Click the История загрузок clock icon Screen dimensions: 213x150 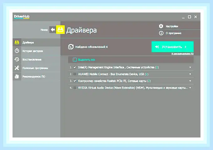pyautogui.click(x=17, y=51)
